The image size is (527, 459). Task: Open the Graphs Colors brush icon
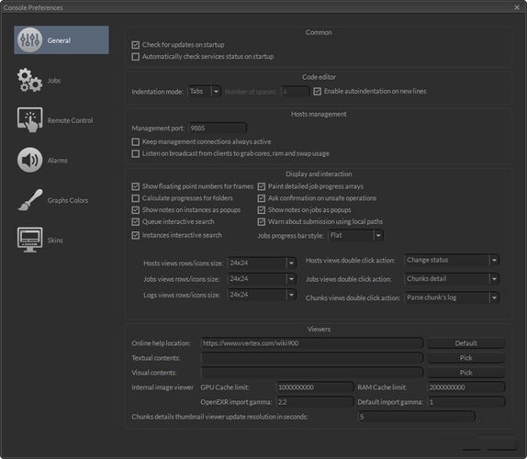30,200
